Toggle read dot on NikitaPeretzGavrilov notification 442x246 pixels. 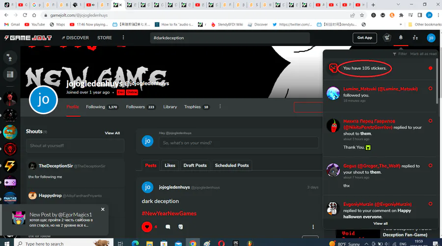(x=430, y=121)
